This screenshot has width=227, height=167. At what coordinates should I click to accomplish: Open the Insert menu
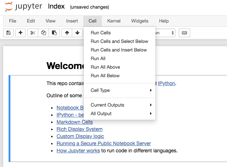72,21
